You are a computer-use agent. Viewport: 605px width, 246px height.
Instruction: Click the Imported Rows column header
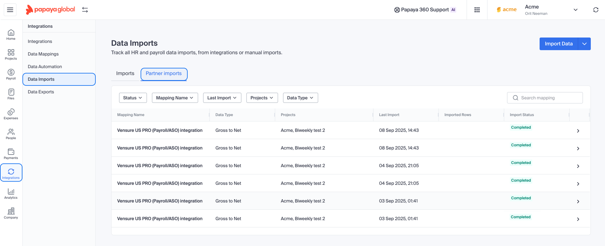(458, 115)
